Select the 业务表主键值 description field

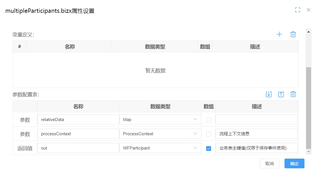(x=256, y=148)
